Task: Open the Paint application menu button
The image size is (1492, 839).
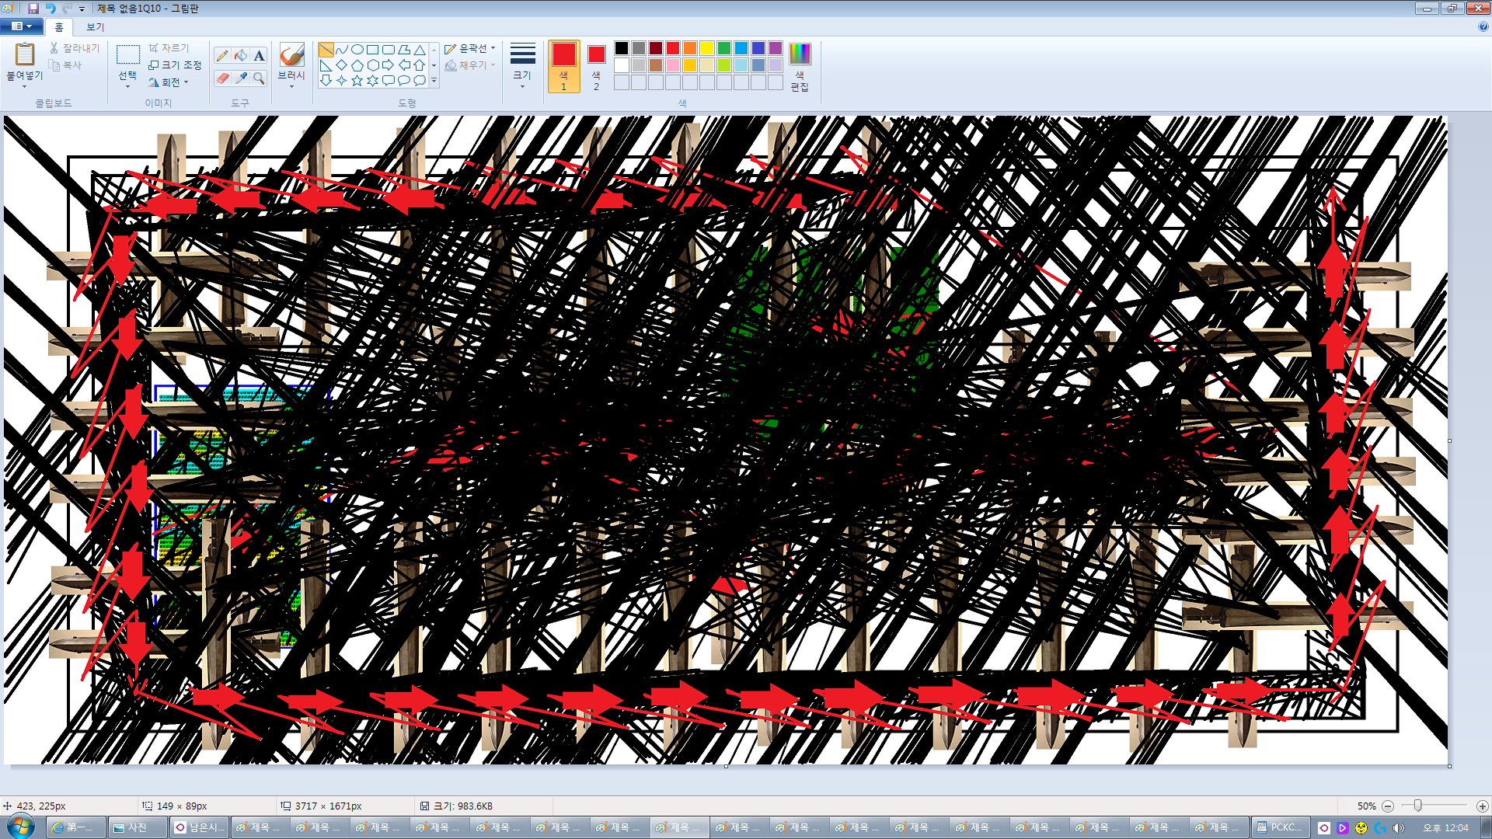Action: click(x=21, y=26)
